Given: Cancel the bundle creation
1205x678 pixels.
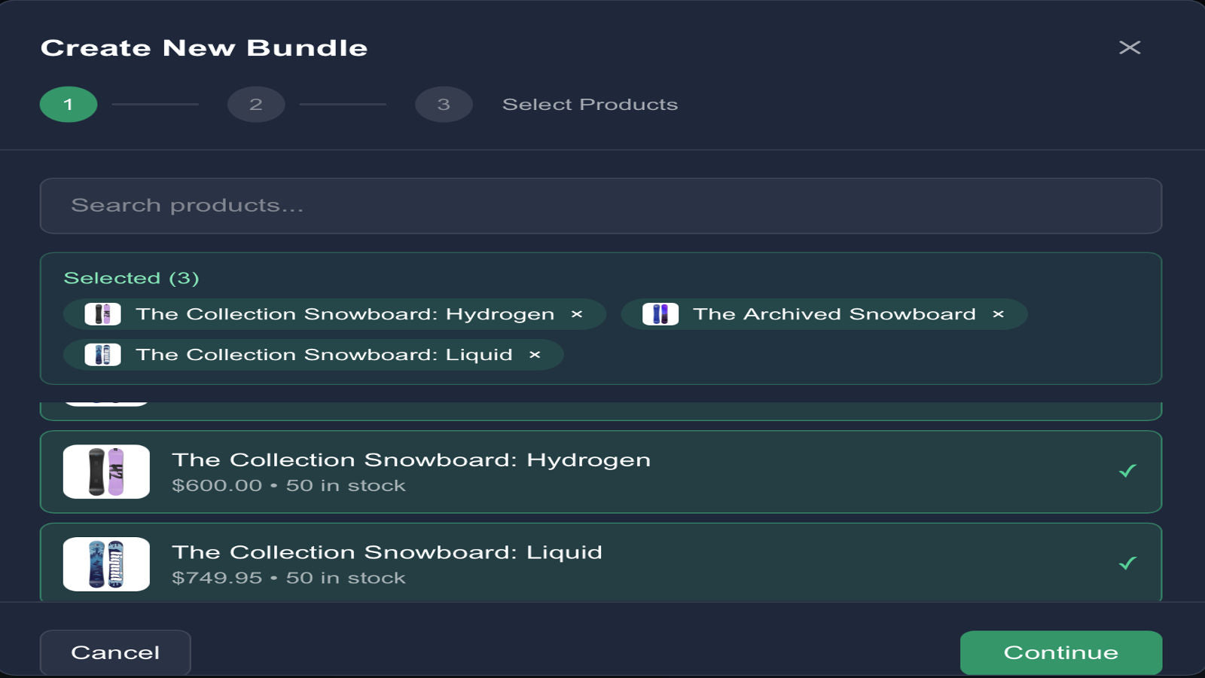Looking at the screenshot, I should tap(114, 652).
